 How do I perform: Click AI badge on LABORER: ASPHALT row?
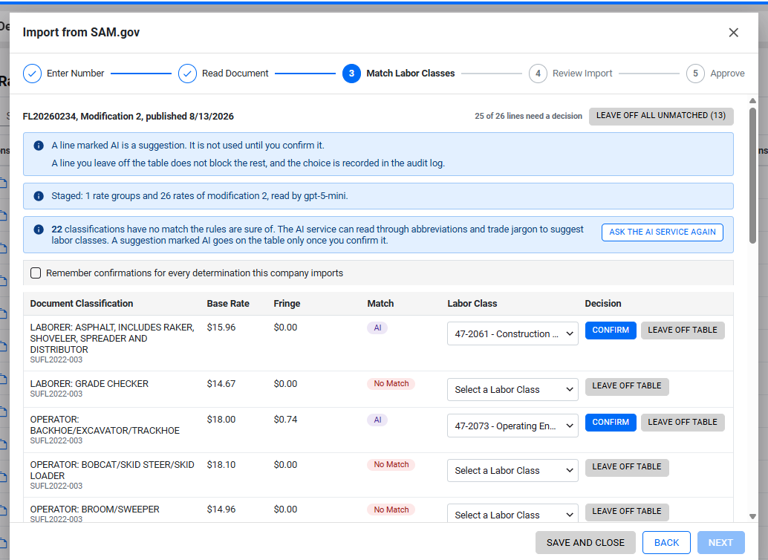[377, 328]
